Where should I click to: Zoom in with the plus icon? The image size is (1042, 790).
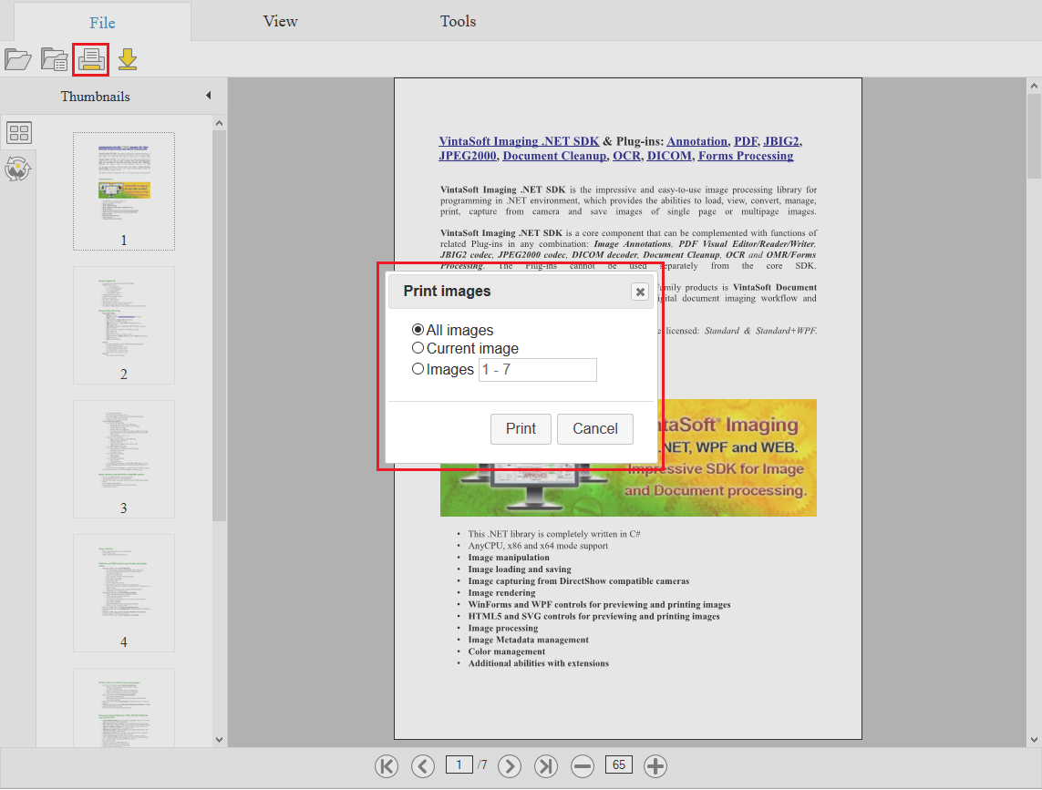point(655,766)
